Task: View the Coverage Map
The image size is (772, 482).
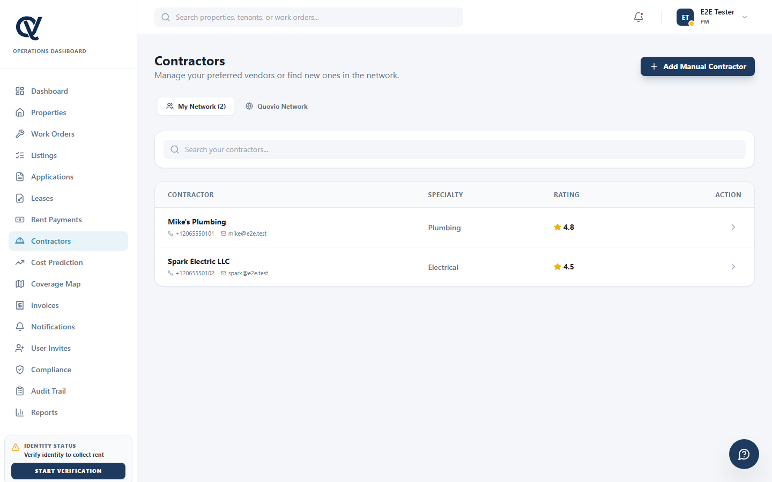Action: (x=55, y=284)
